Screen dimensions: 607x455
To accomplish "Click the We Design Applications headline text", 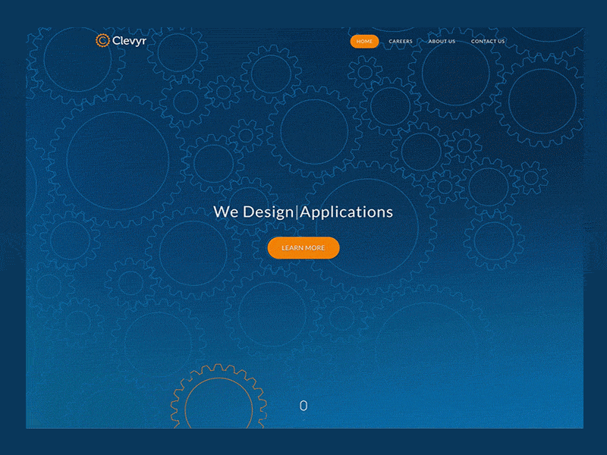I will [303, 212].
